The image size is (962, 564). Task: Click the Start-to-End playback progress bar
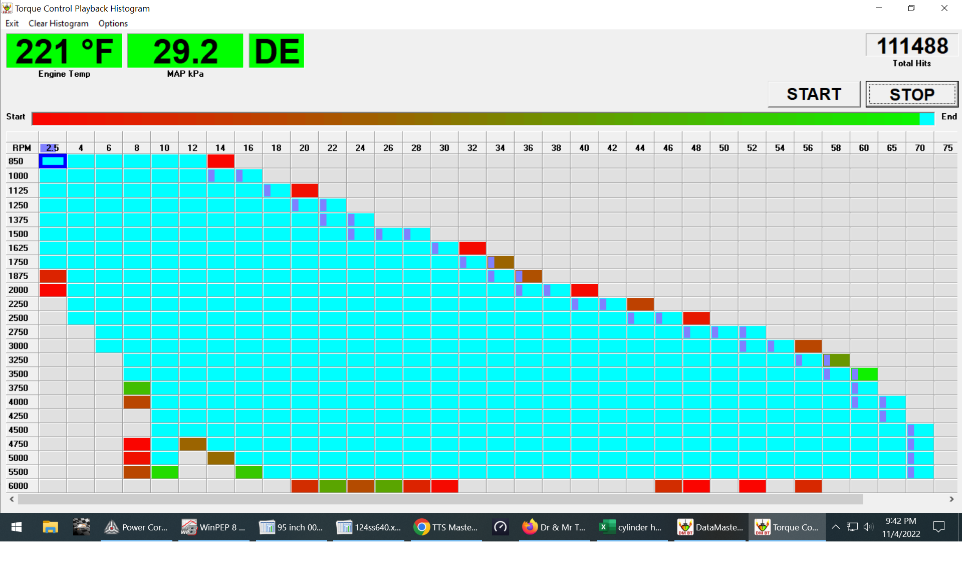483,118
